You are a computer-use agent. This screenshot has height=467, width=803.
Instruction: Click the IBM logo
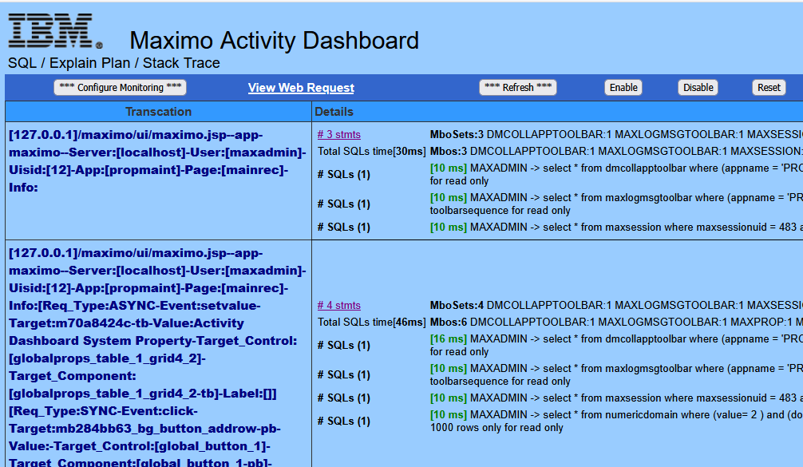(55, 31)
